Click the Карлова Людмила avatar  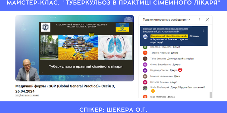click(x=145, y=47)
